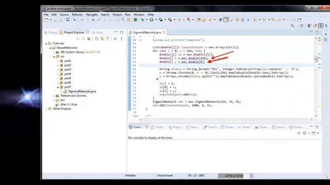The width and height of the screenshot is (330, 185).
Task: Click the Debug bug toolbar icon
Action: [x=142, y=20]
